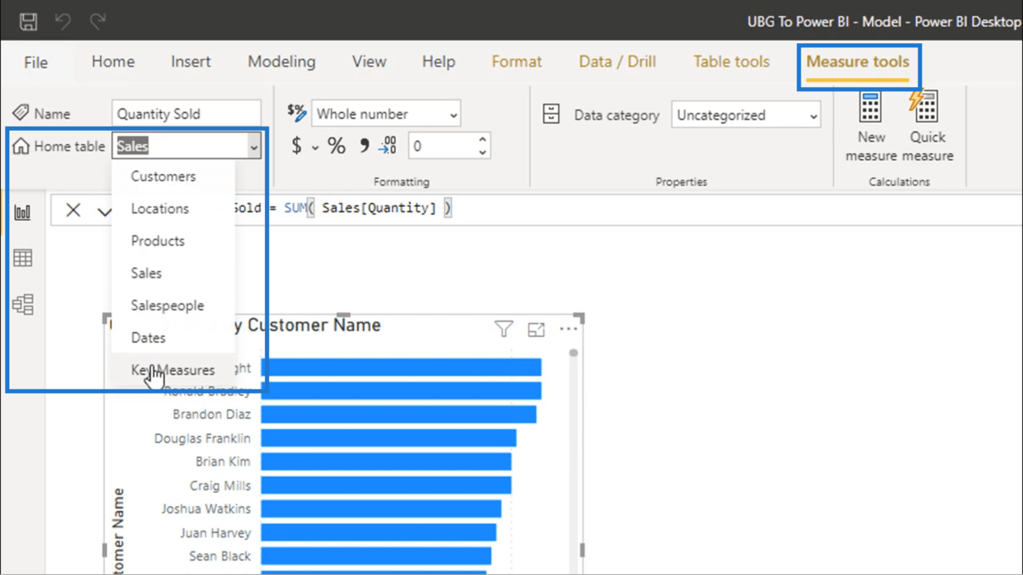
Task: Choose Salespeople in Home table list
Action: point(174,305)
